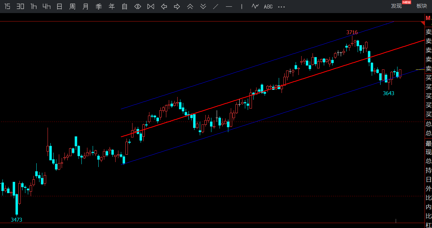Screen dimensions: 432x228
Task: Click the red NEW badge
Action: tap(407, 2)
